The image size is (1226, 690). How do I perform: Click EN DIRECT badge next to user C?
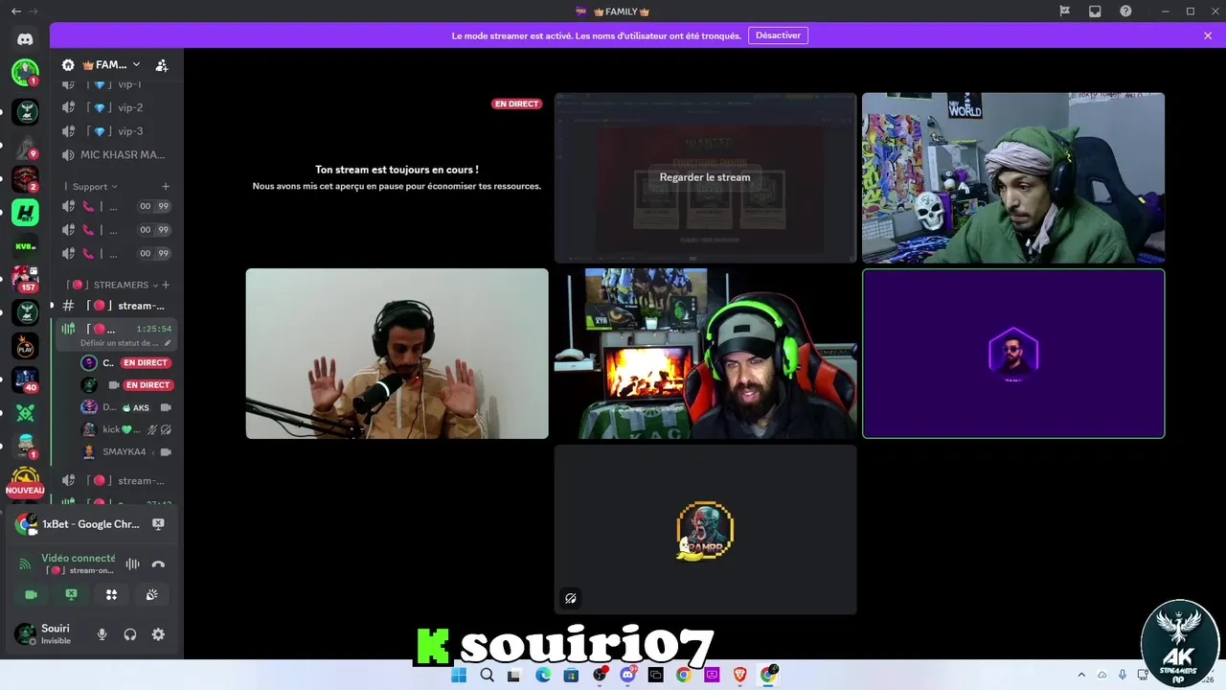[146, 363]
